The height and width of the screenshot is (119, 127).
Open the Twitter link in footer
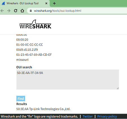[88, 116]
